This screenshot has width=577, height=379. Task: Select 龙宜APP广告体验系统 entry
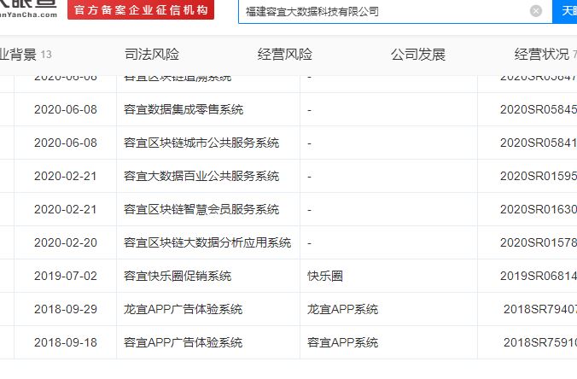[x=183, y=309]
